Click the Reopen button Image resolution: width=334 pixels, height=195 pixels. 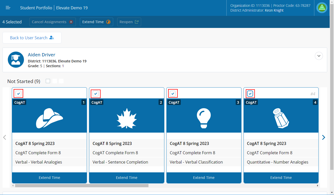click(129, 22)
